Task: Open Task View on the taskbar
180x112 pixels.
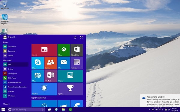Action: [x=49, y=110]
